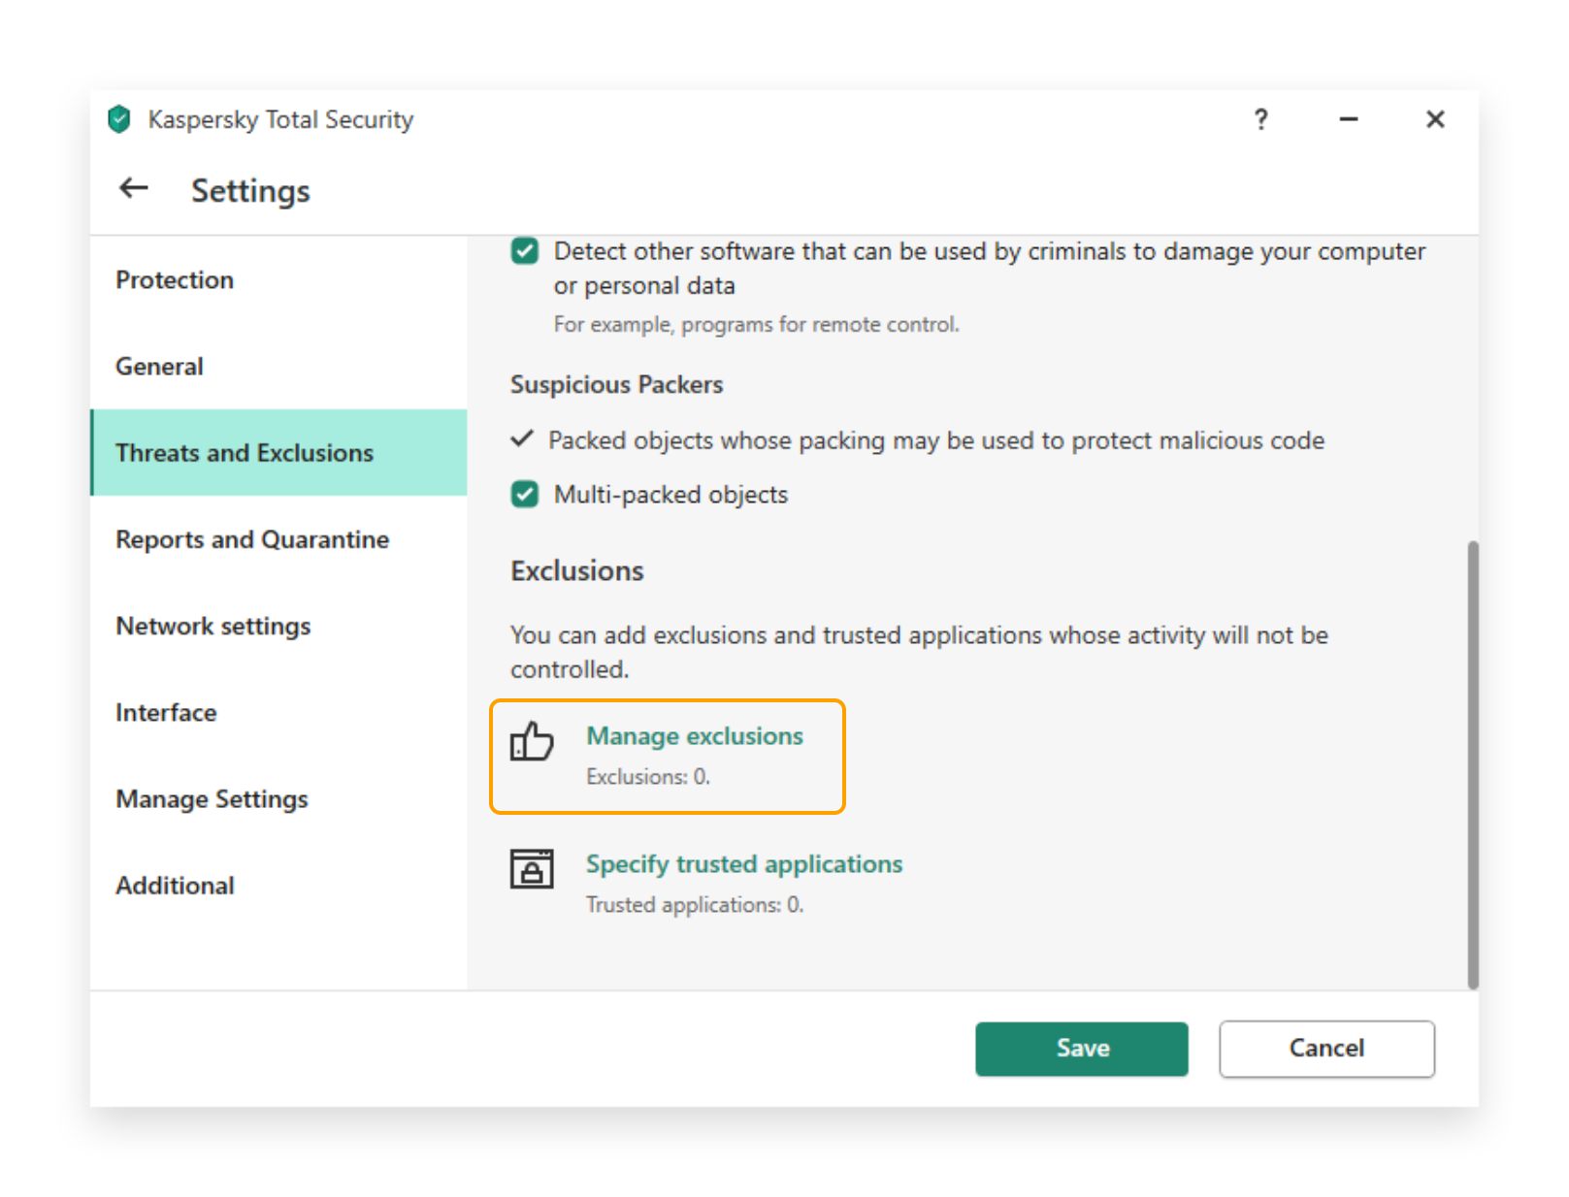
Task: Open the Additional settings section
Action: pos(279,886)
